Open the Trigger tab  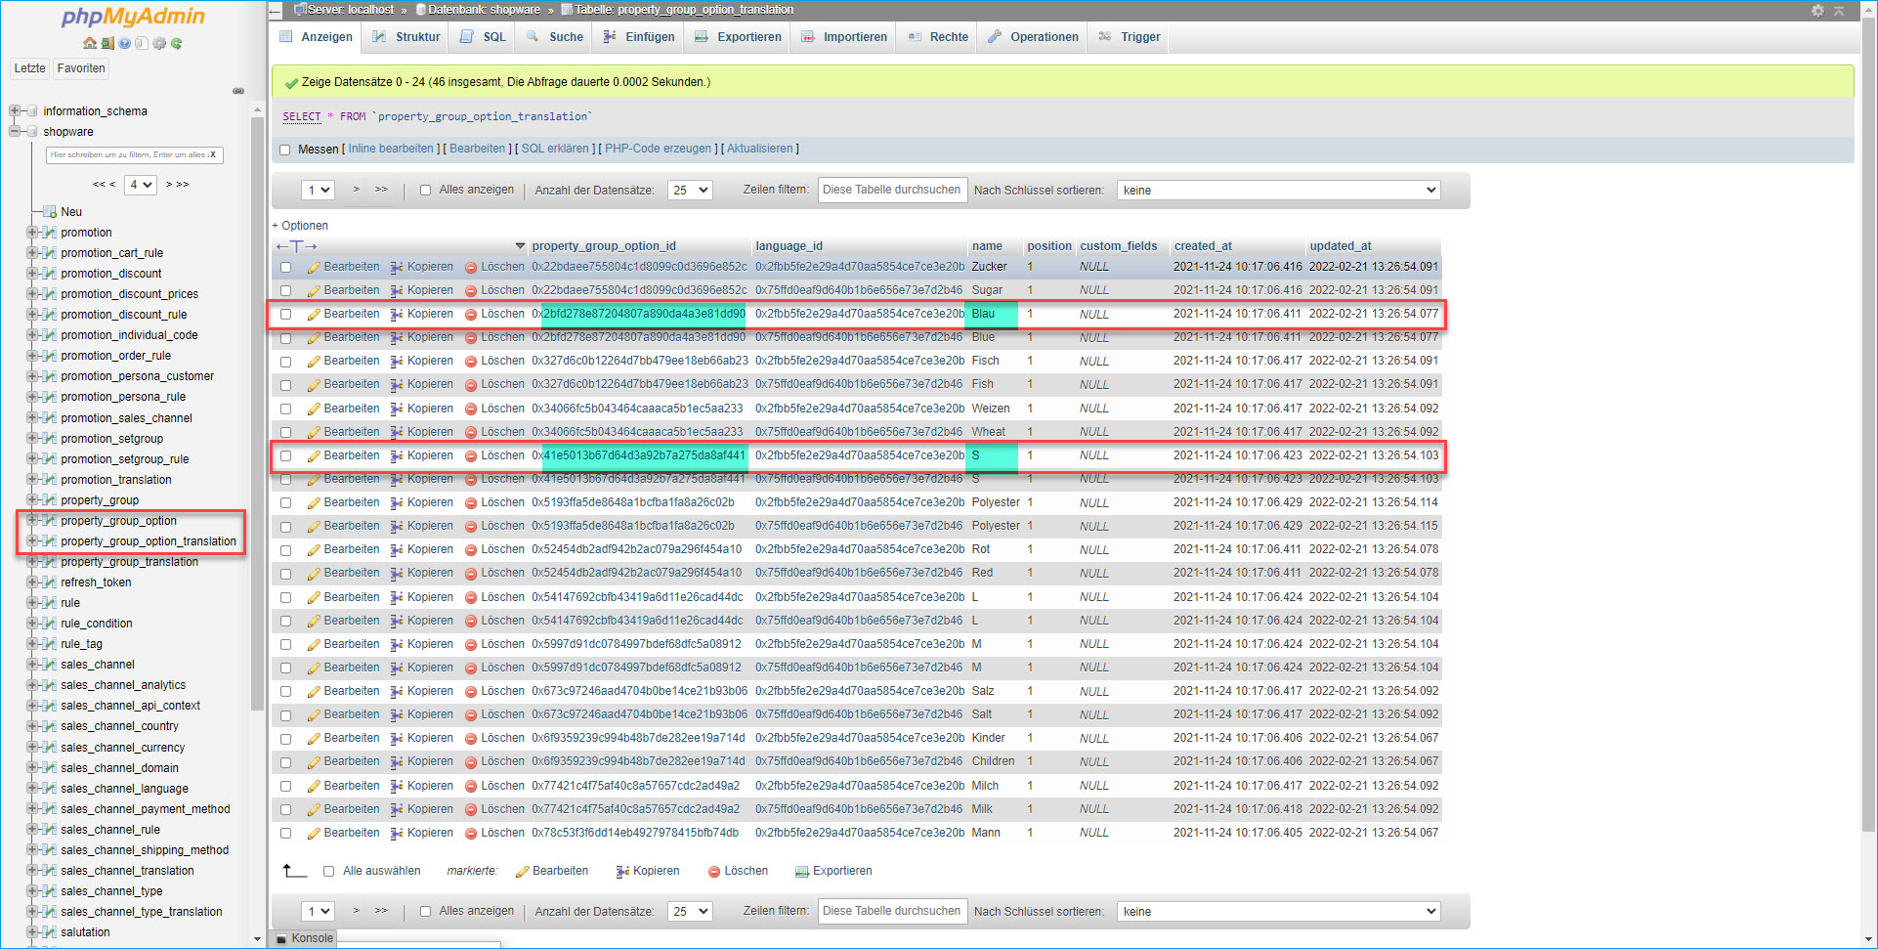click(1130, 37)
